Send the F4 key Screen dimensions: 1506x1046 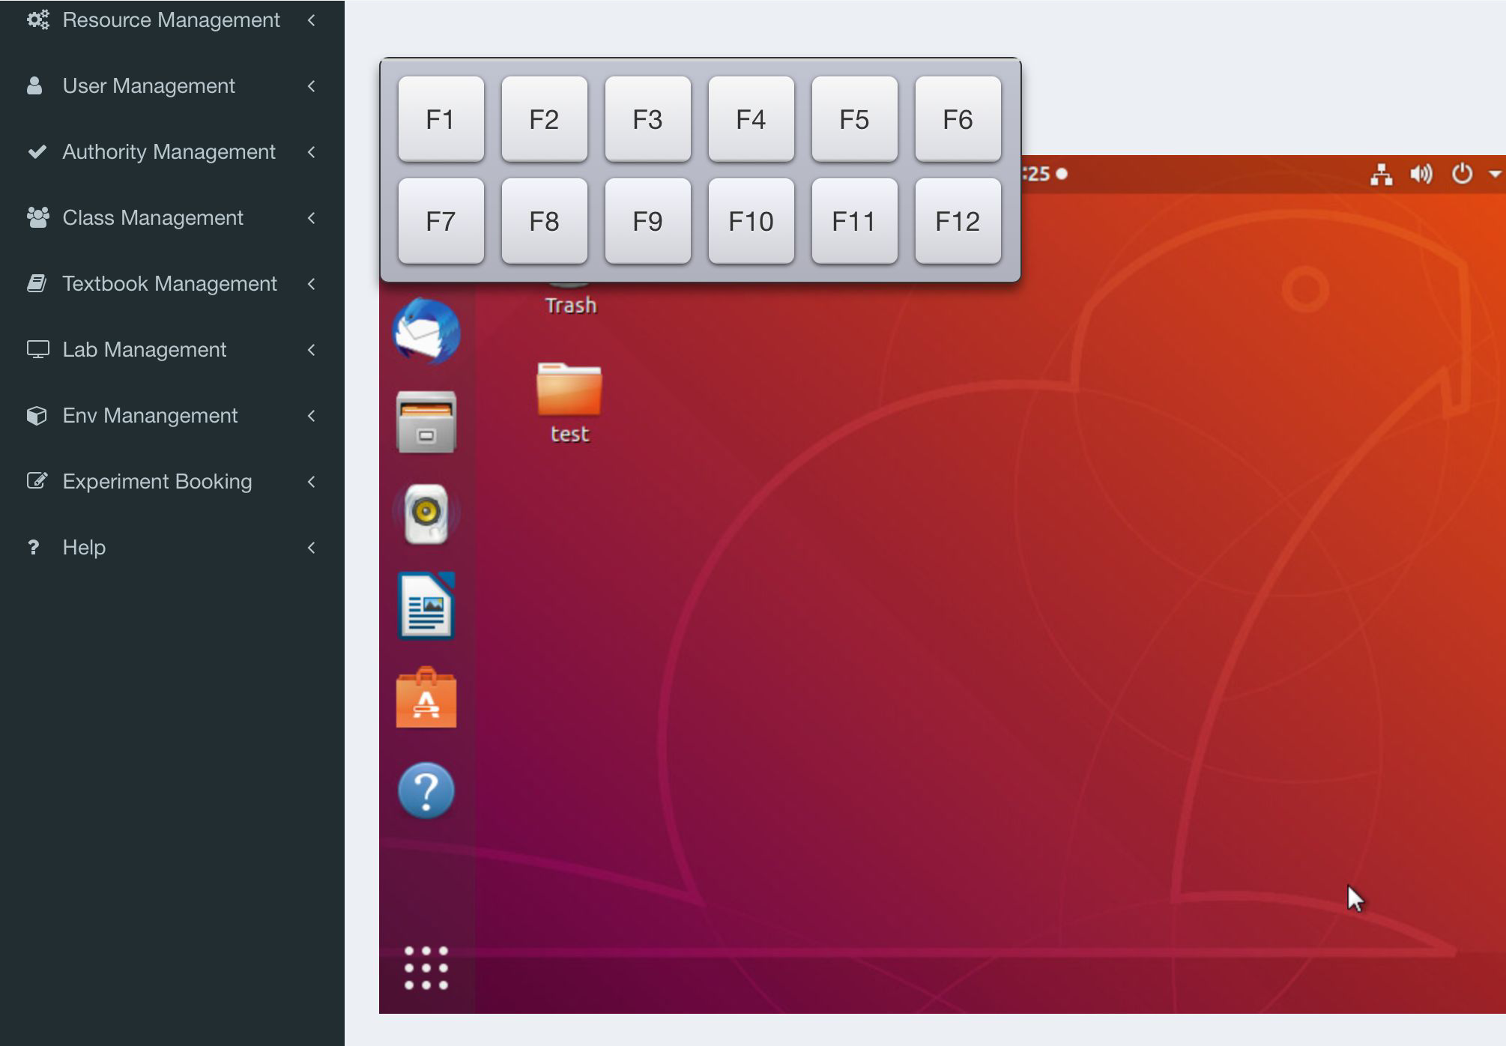click(x=751, y=119)
